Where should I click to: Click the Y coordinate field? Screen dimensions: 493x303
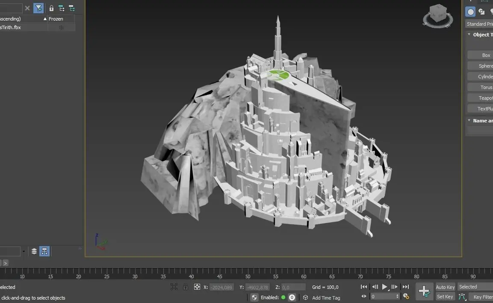click(x=257, y=287)
